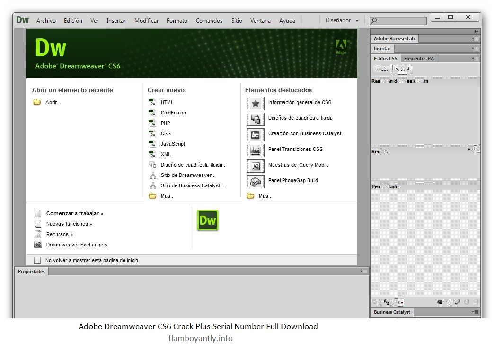Show only set properties in CSS panel
495x352 pixels.
[399, 302]
